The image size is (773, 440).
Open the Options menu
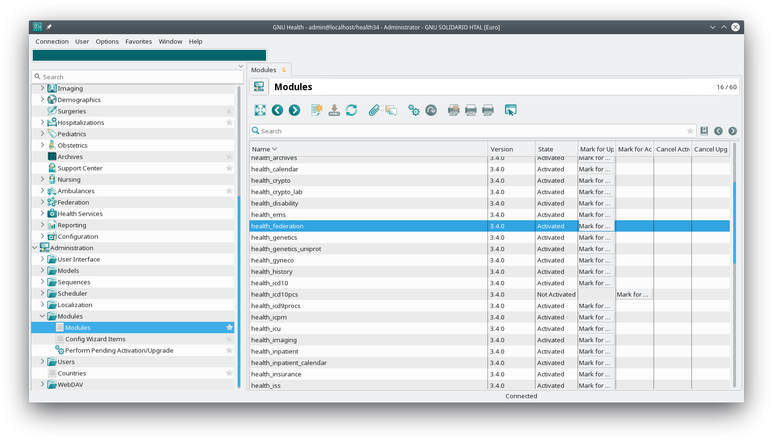pos(107,41)
